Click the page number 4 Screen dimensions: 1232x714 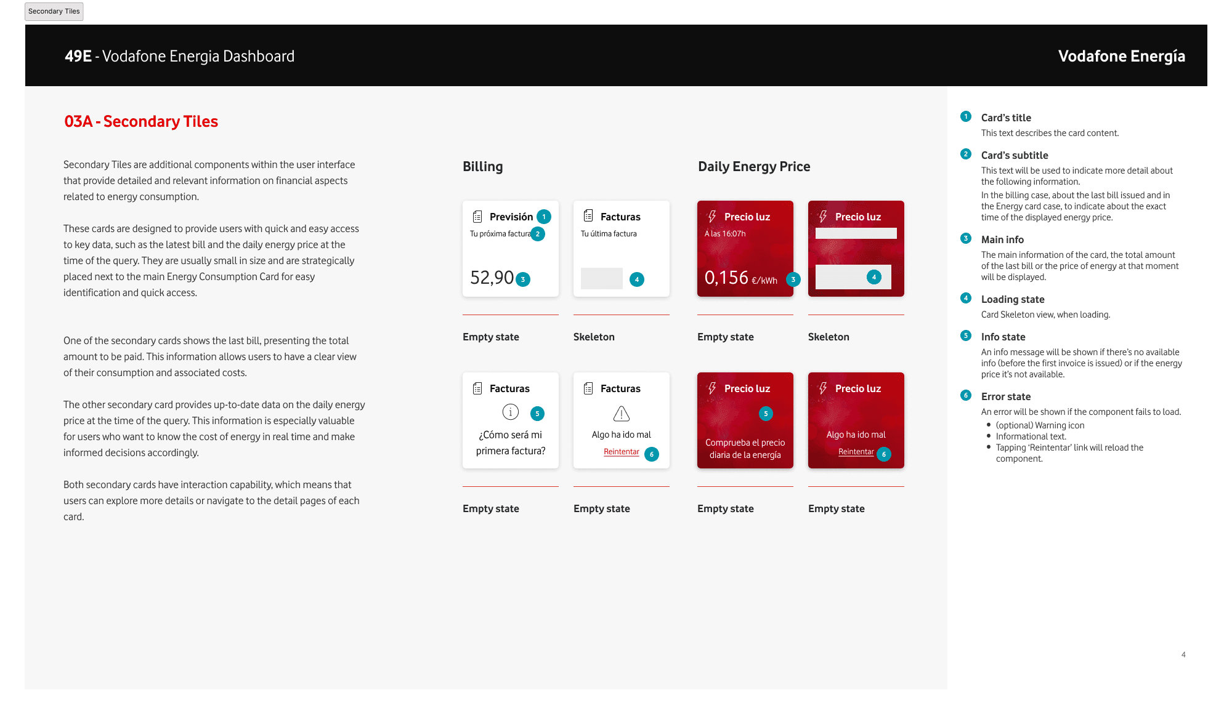coord(1183,654)
